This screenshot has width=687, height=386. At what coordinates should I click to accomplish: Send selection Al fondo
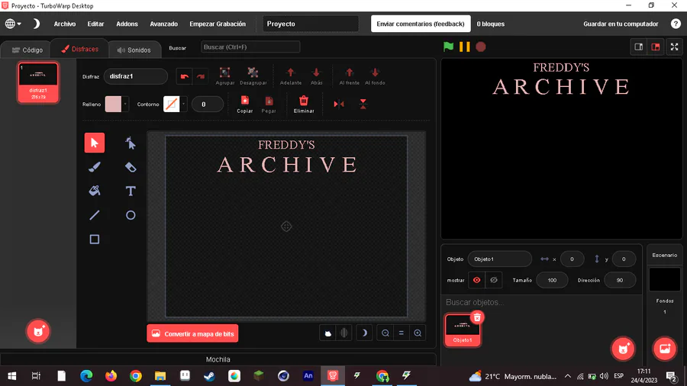point(375,76)
